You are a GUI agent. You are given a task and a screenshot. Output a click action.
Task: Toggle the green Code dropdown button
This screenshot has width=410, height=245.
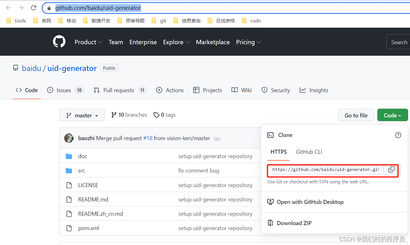[393, 115]
